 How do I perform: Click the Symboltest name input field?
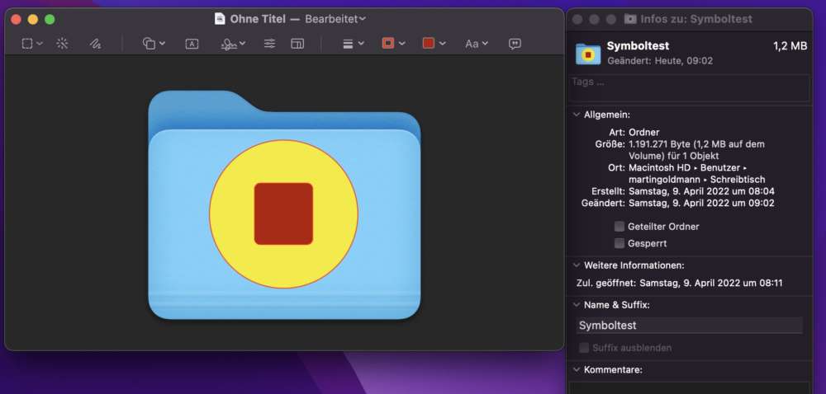[690, 326]
